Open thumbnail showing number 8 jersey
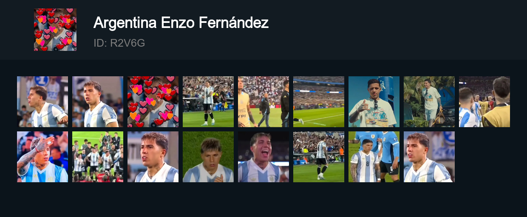Viewport: 527px width, 217px height. pos(374,157)
